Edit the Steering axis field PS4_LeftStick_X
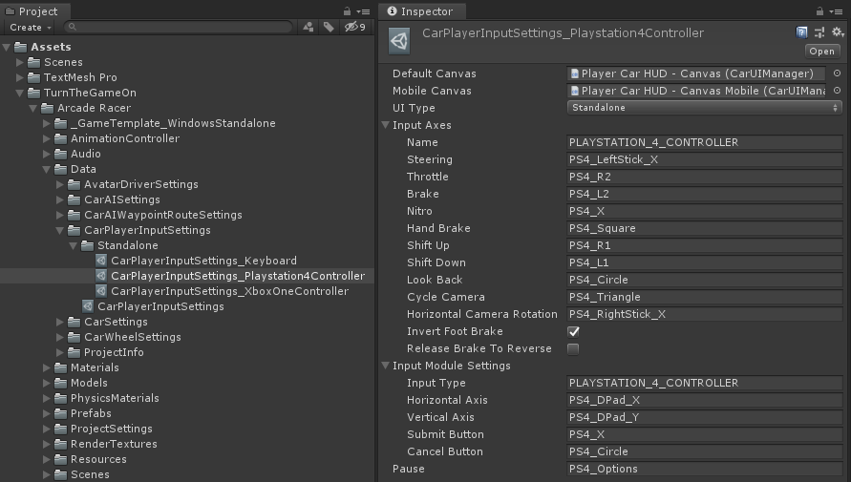This screenshot has height=482, width=851. (705, 159)
